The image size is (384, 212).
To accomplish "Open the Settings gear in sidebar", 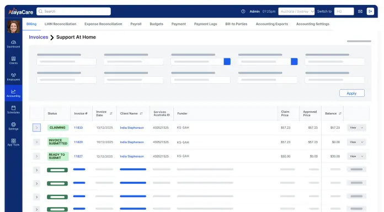I will pyautogui.click(x=13, y=126).
